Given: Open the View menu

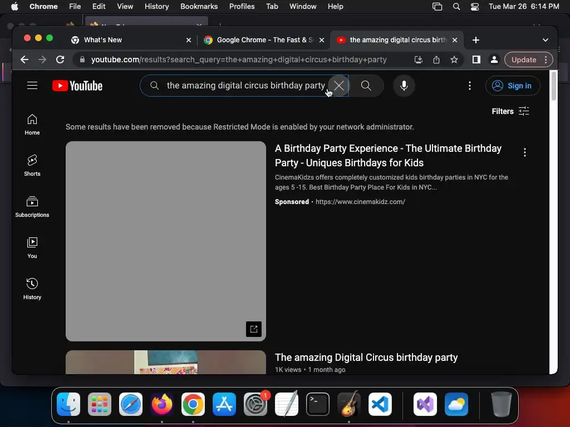Looking at the screenshot, I should click(125, 6).
